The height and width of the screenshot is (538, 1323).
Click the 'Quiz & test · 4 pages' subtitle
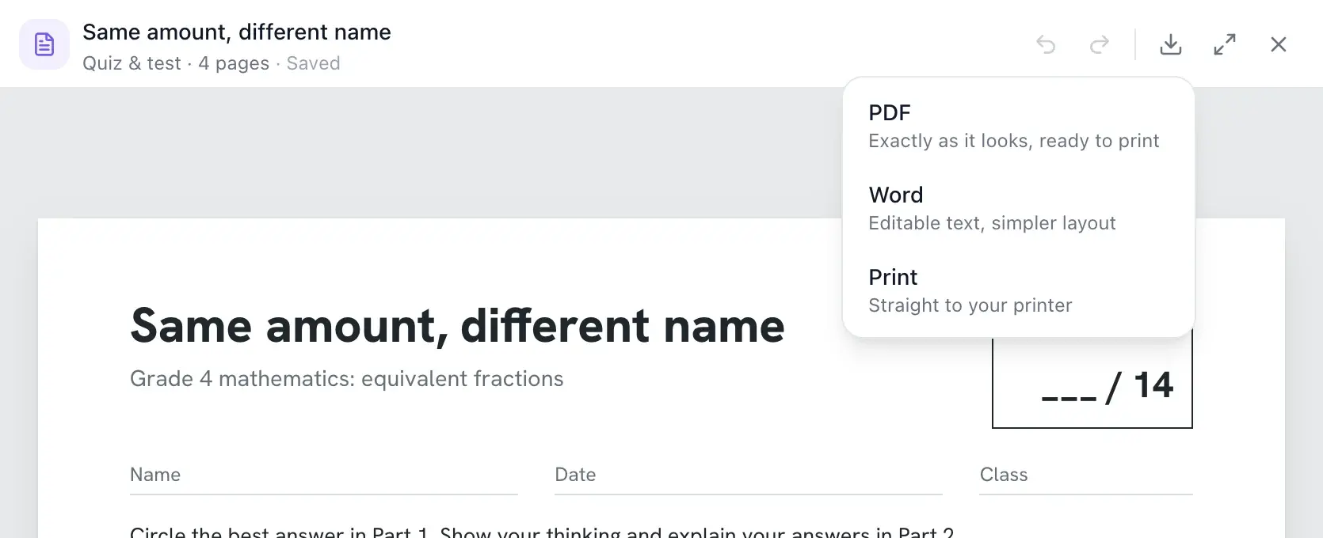[176, 63]
